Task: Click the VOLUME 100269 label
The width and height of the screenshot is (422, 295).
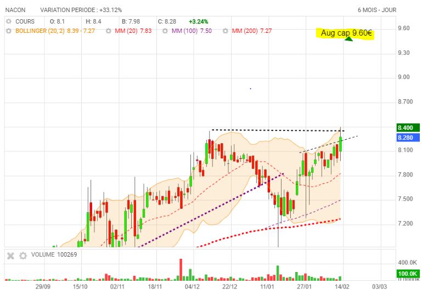Action: click(x=54, y=254)
